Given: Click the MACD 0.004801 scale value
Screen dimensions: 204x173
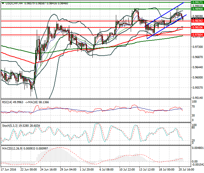Looking at the screenshot, I should tap(198, 148).
